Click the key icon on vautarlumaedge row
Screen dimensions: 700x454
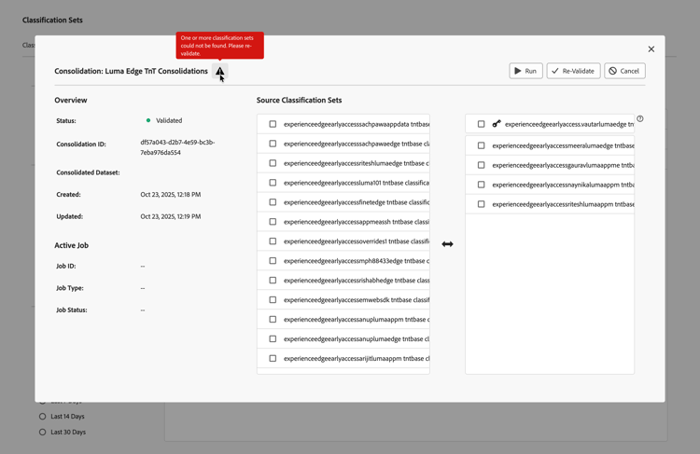tap(497, 124)
